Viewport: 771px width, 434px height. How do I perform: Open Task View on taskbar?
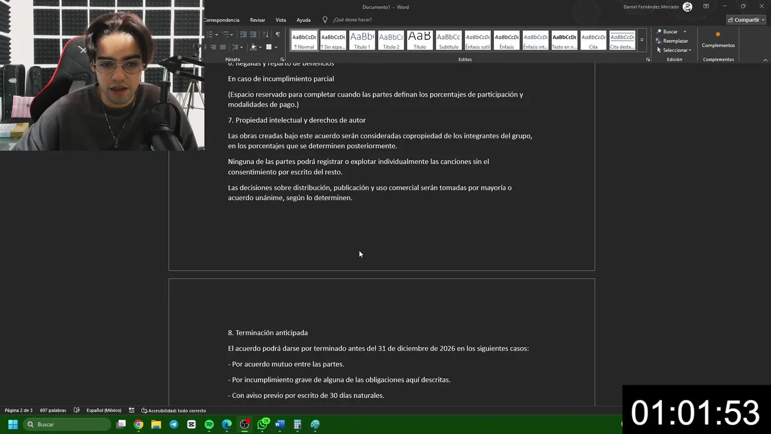tap(121, 424)
